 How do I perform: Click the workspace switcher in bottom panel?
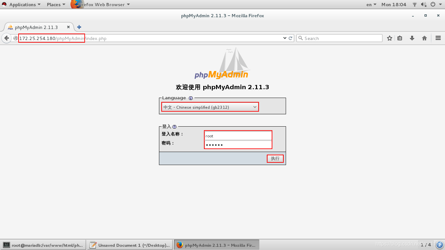tap(426, 245)
